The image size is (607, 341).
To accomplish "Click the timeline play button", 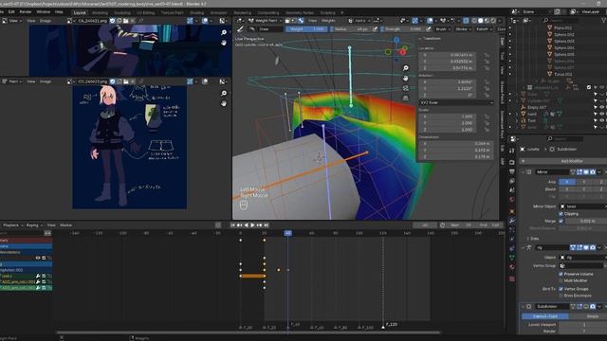I will click(252, 225).
